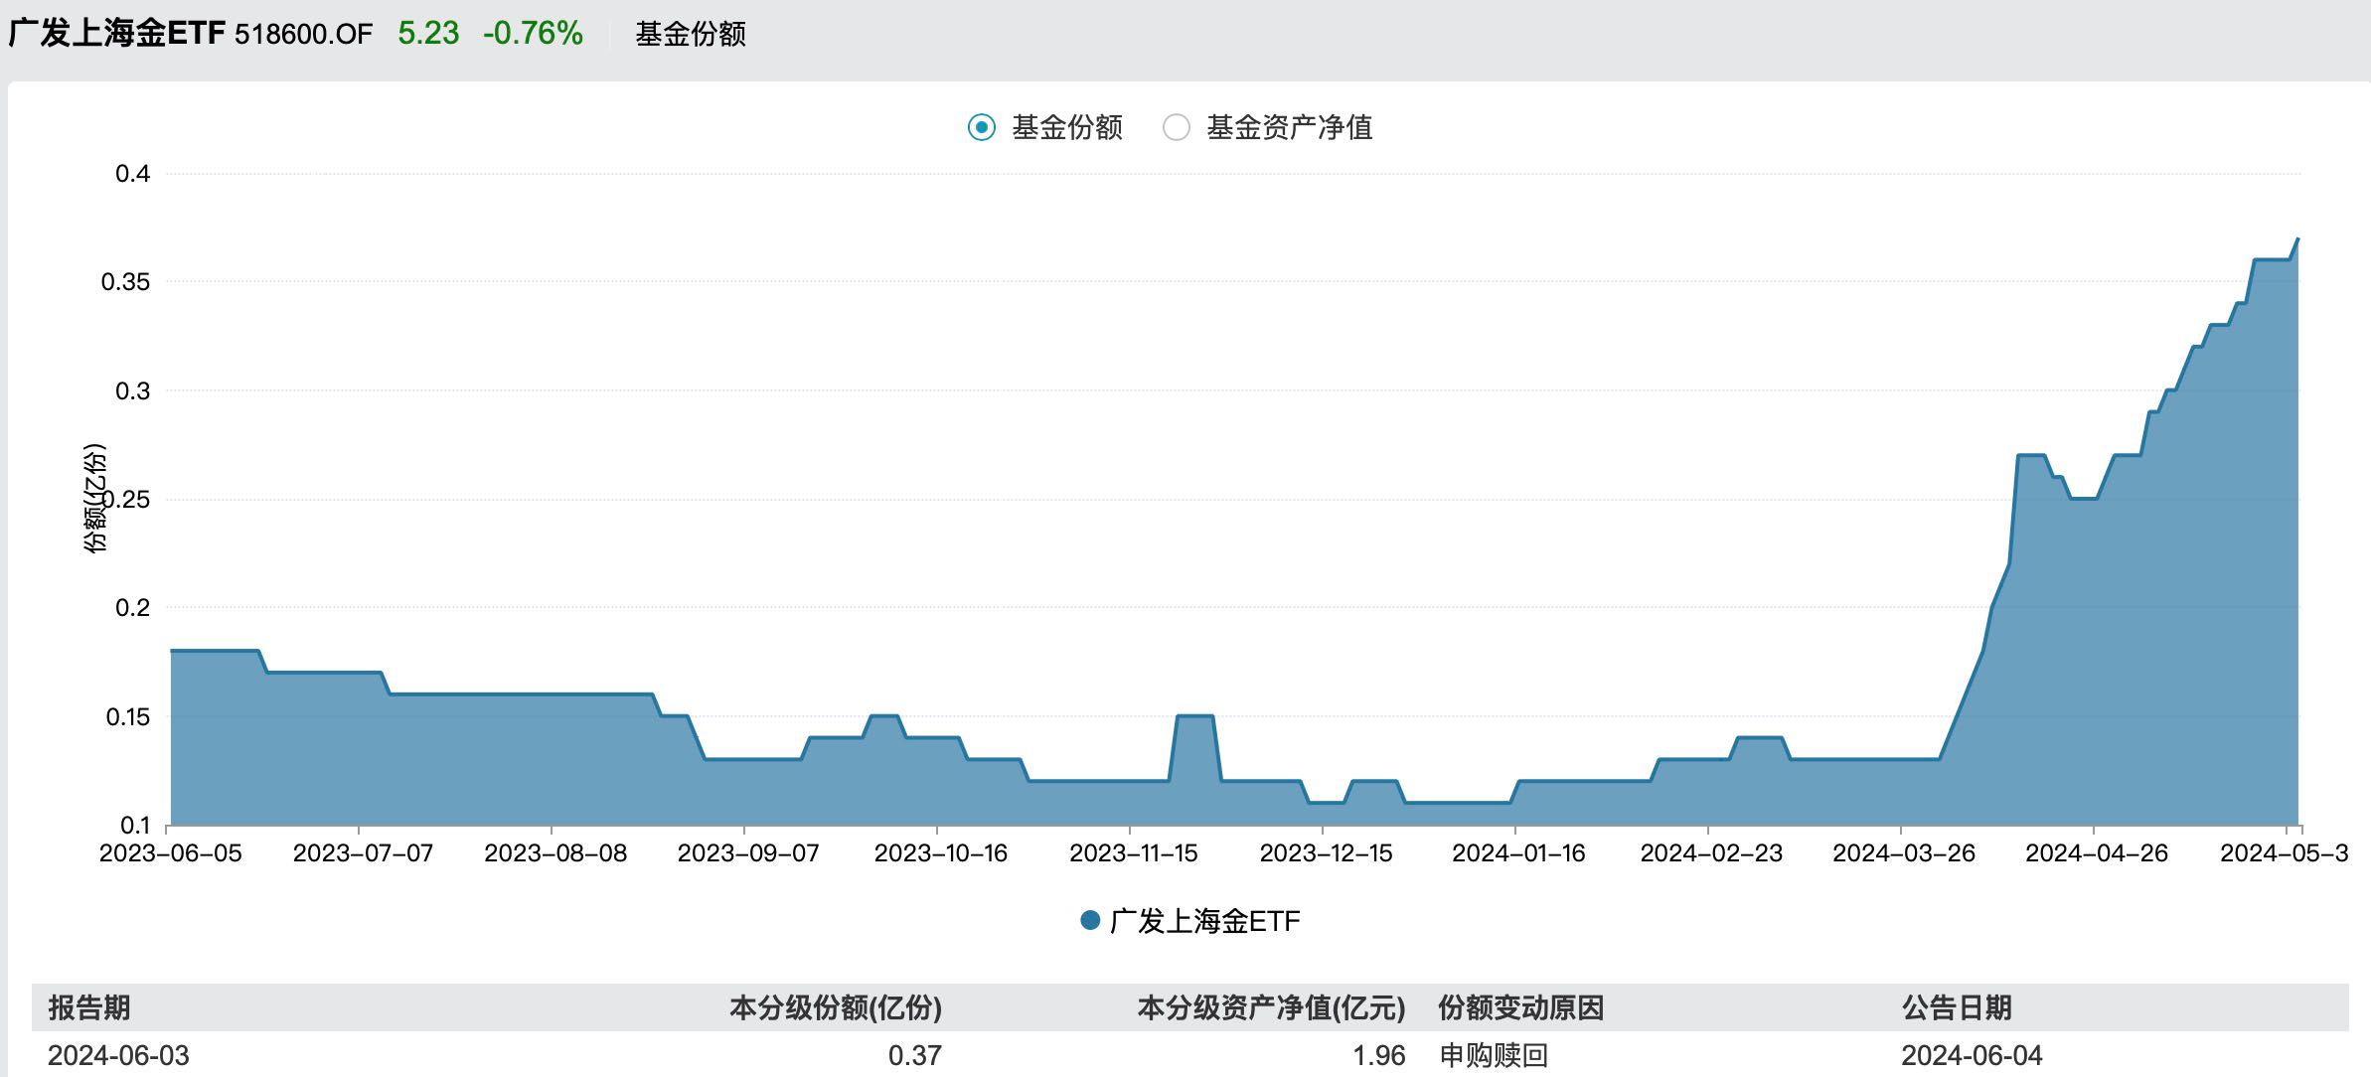Click the x-axis date label 2024-02-23
The height and width of the screenshot is (1077, 2371).
point(1711,853)
